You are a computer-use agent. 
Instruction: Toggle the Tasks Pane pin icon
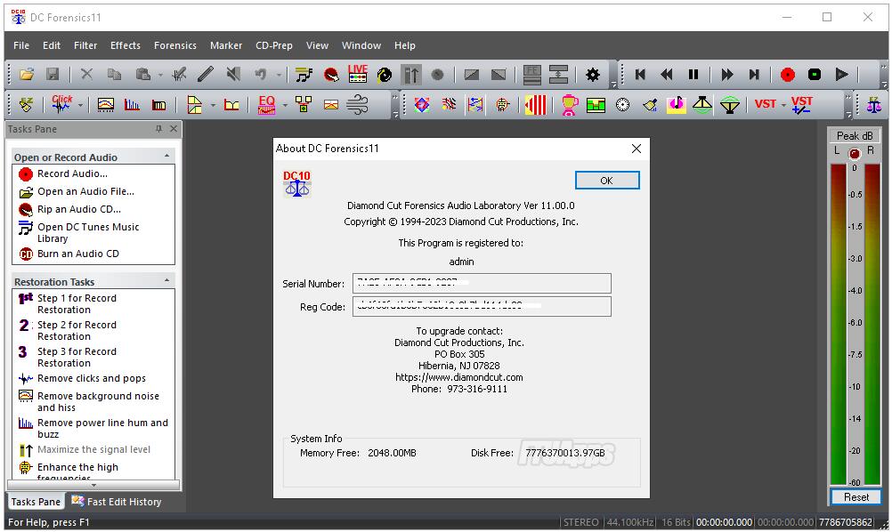click(158, 129)
